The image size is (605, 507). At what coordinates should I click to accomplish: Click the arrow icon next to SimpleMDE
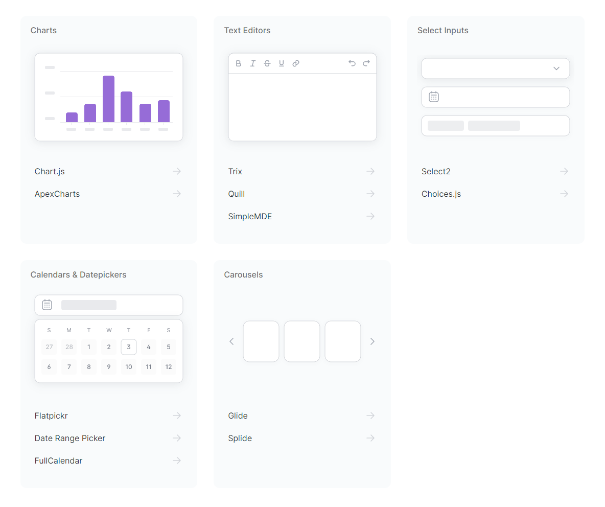[370, 217]
